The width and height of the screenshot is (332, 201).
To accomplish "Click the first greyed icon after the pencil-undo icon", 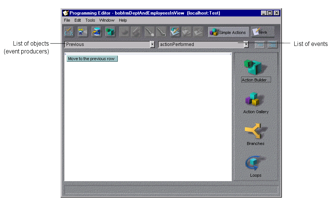I will (187, 32).
